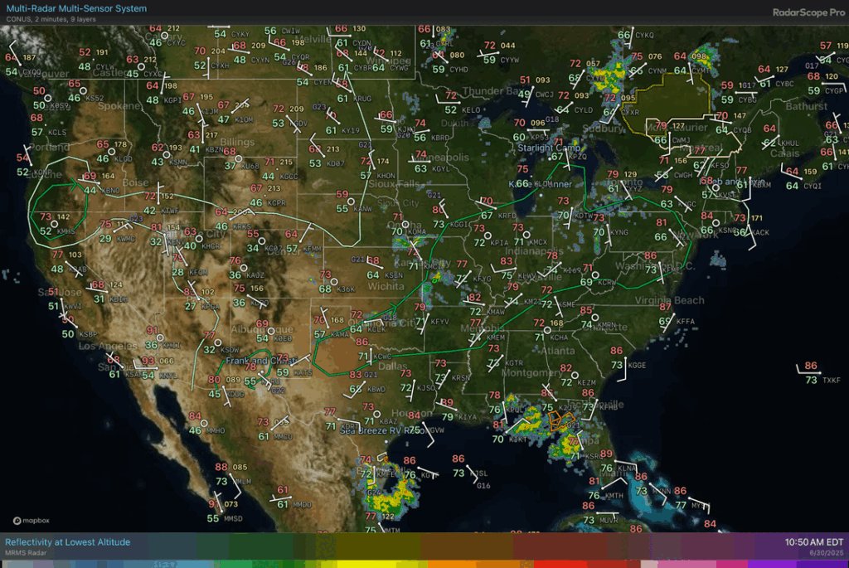Select the KCLS station label
This screenshot has width=849, height=568.
pos(57,132)
